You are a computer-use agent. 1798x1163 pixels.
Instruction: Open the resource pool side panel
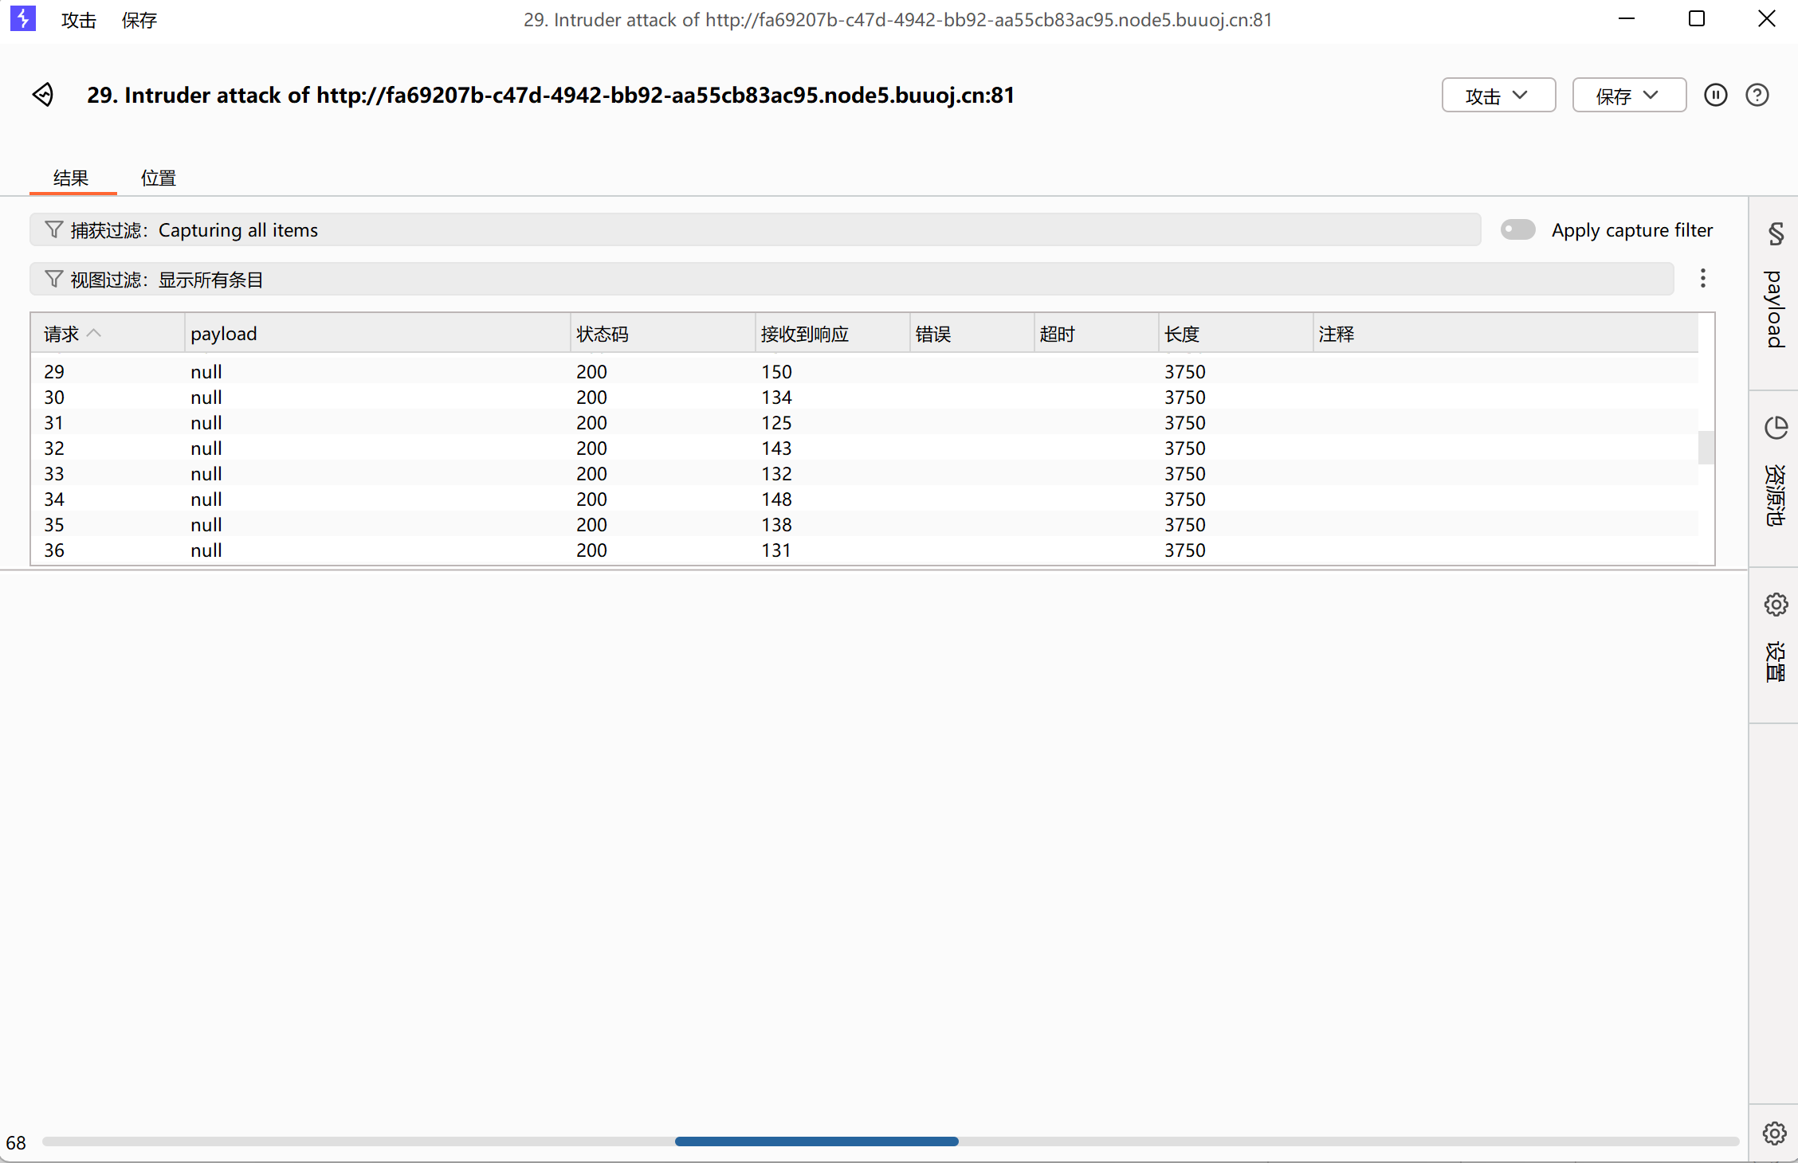coord(1775,428)
